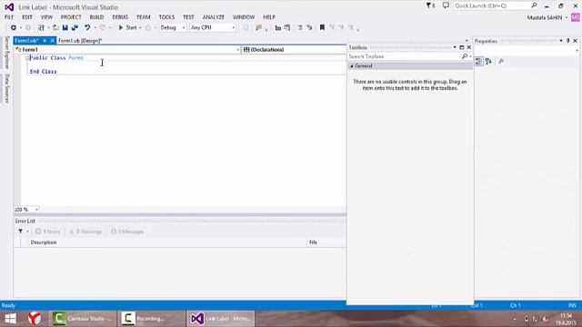
Task: Open the TEST menu
Action: (188, 17)
